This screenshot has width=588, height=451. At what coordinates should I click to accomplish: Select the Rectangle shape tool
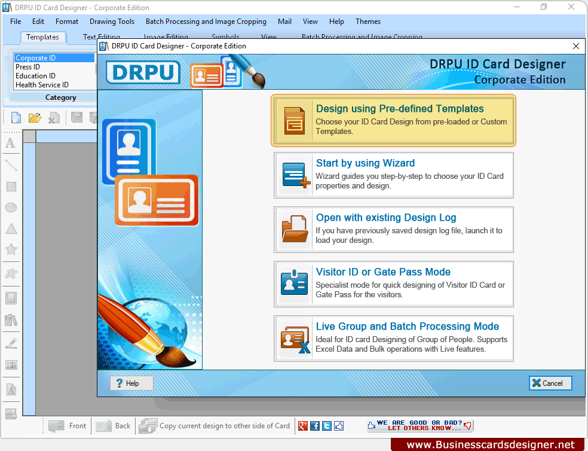(11, 187)
